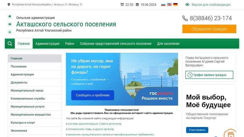This screenshot has width=244, height=137.
Task: Click the envelope mail icon near header
Action: (x=10, y=24)
